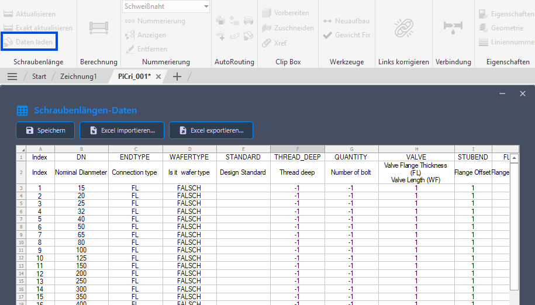The width and height of the screenshot is (535, 305).
Task: Click the Daten laden command
Action: pyautogui.click(x=29, y=42)
